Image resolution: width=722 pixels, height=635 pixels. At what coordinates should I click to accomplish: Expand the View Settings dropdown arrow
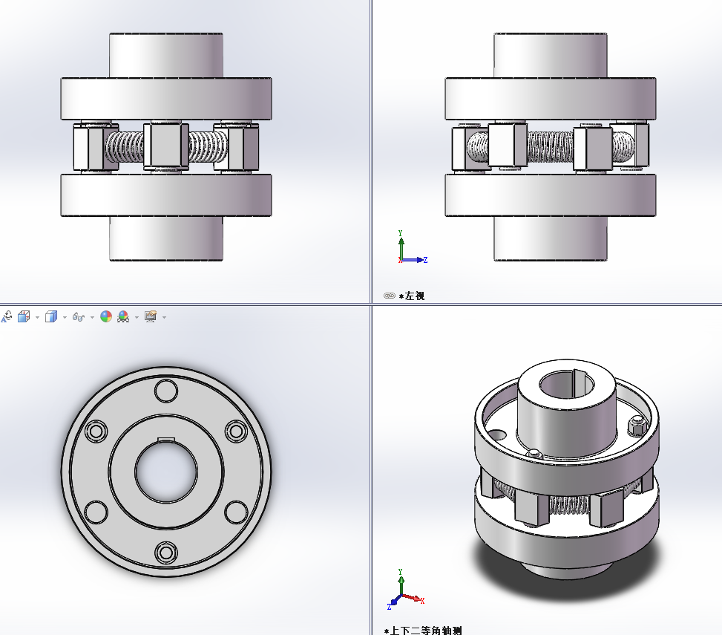164,317
